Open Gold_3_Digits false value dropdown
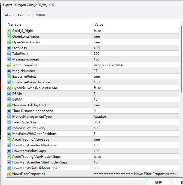The image size is (183, 185). coord(136,31)
